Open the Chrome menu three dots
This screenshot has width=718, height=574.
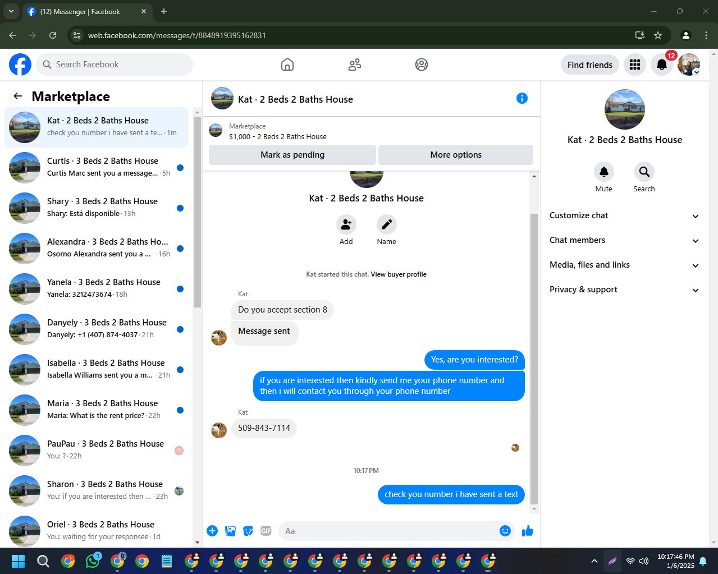pos(706,35)
